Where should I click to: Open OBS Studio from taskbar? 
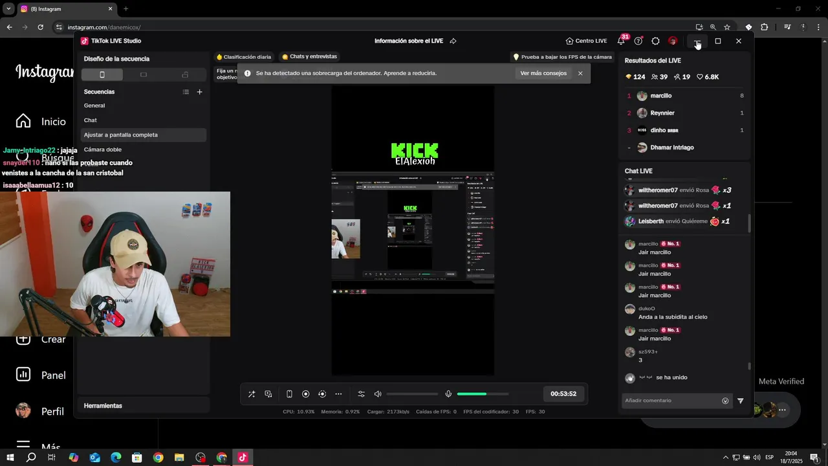201,458
